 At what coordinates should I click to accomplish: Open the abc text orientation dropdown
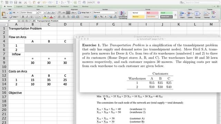[x=74, y=12]
